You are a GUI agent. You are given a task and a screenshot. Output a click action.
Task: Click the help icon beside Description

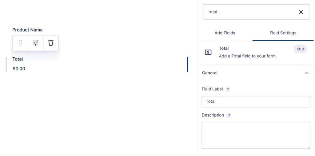[229, 115]
